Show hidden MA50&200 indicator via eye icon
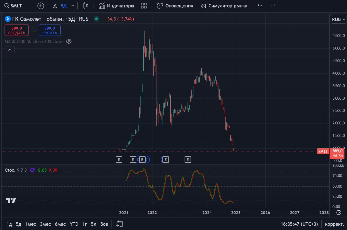Viewport: 347px width, 230px height. 69,42
